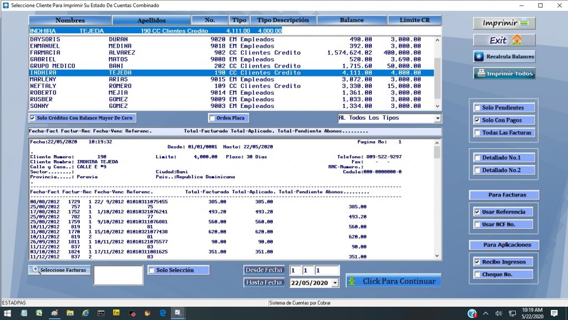The image size is (568, 320).
Task: Click the green arrow Click Para Continuar
Action: [x=393, y=281]
